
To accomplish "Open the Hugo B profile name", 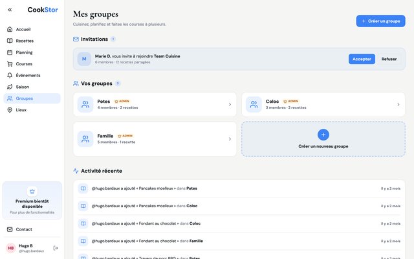I will click(26, 246).
